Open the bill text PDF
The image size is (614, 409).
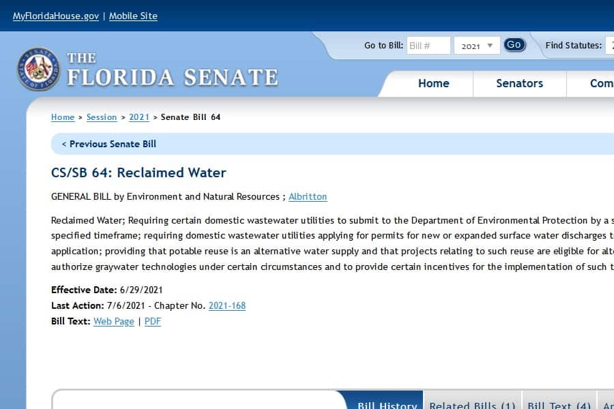click(153, 321)
